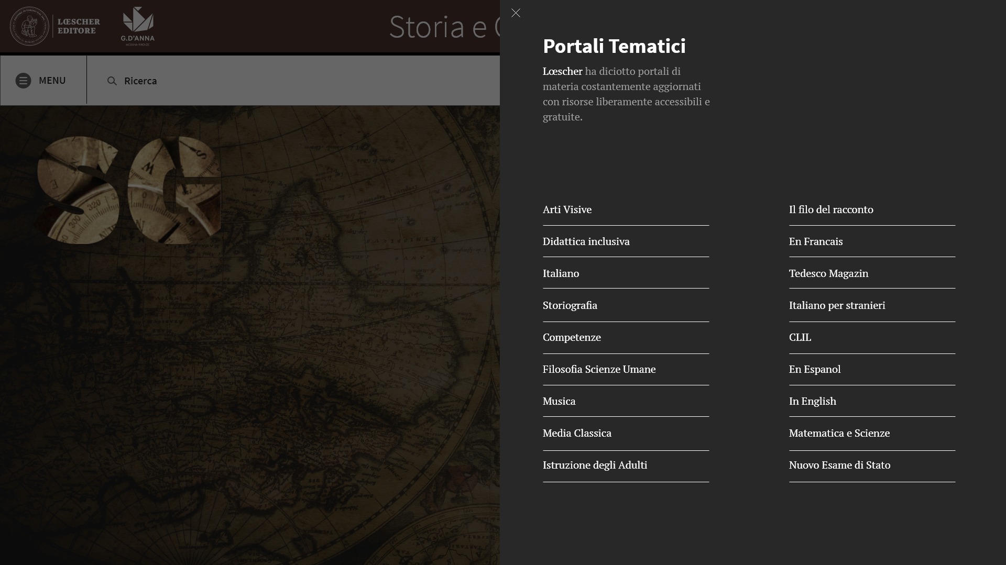Open the Tedesco Magazin portal
The height and width of the screenshot is (565, 1006).
point(828,273)
